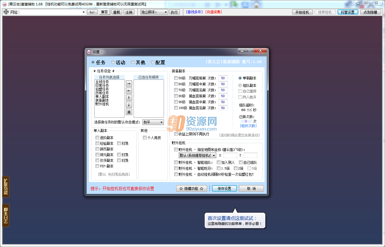385x247 pixels.
Task: Click the move-right arrow button for tasks
Action: pos(129,83)
